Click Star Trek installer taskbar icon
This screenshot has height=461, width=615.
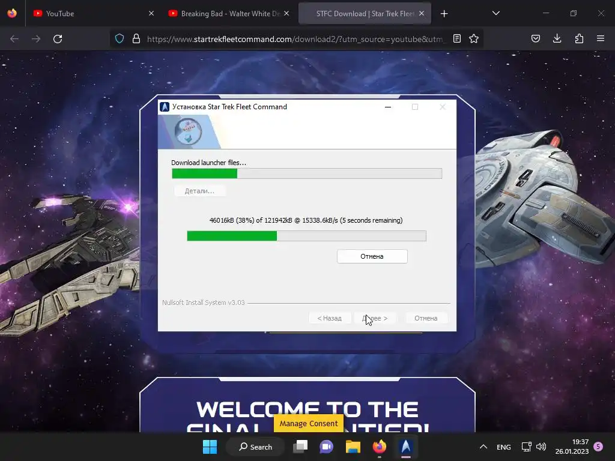pyautogui.click(x=406, y=447)
